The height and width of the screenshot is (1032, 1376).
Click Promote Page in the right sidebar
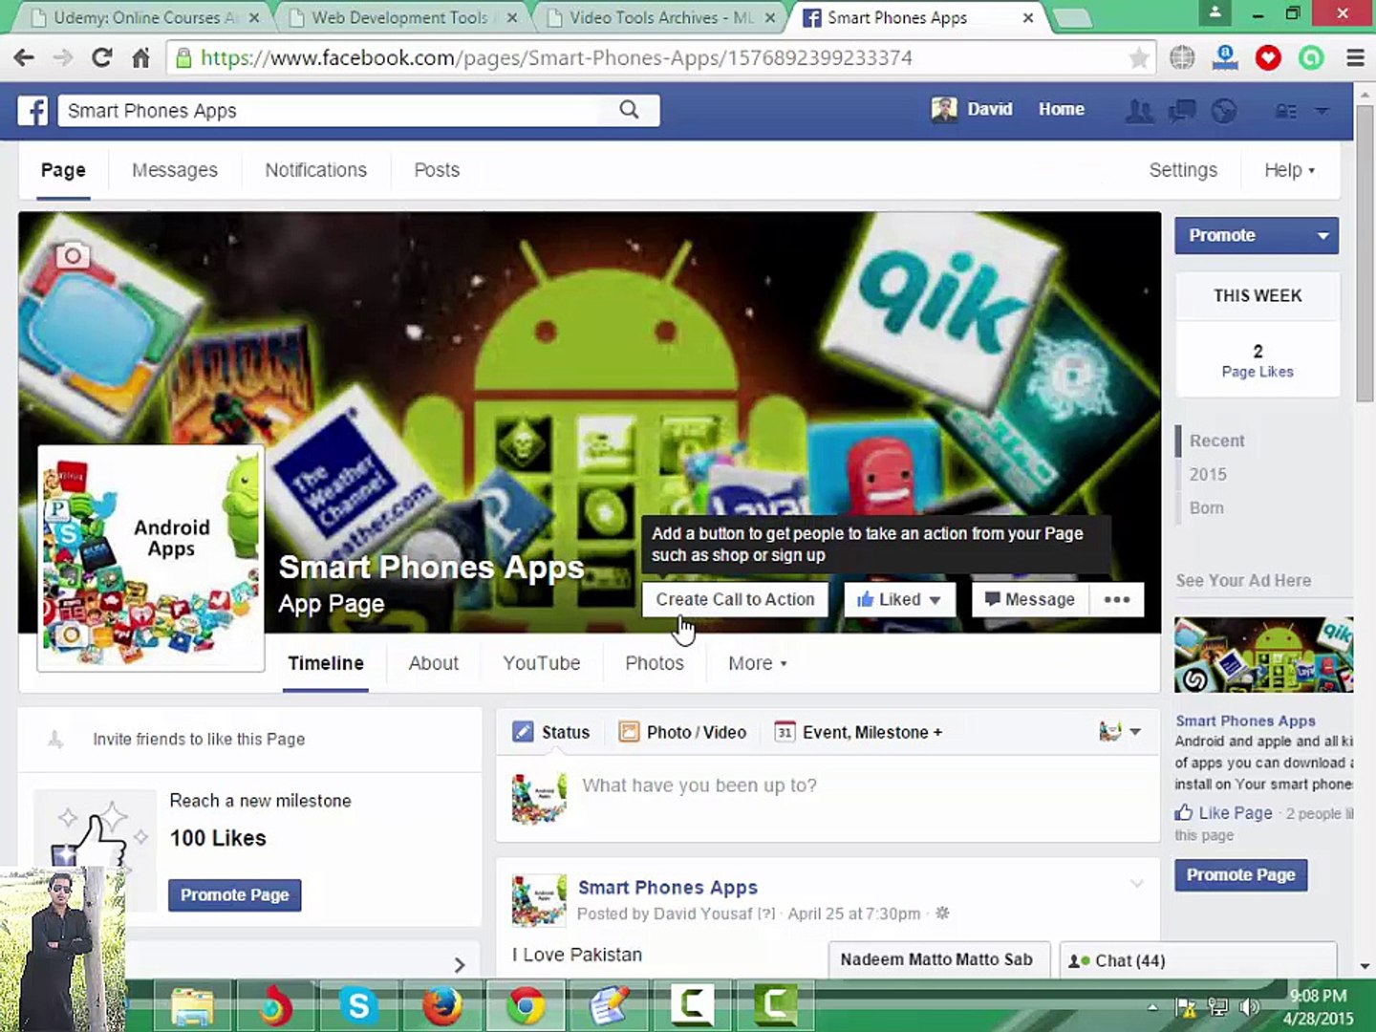pos(1240,875)
